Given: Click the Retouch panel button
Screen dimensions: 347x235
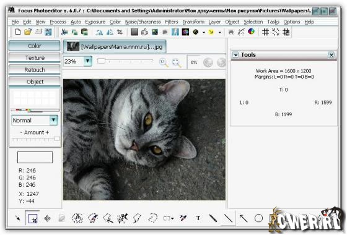Looking at the screenshot, I should point(35,70).
